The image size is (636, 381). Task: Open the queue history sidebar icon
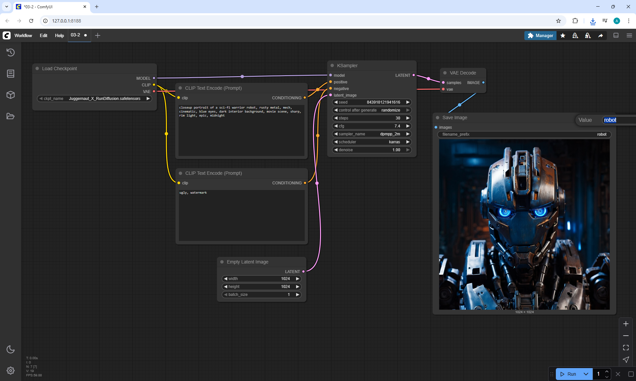pos(11,52)
